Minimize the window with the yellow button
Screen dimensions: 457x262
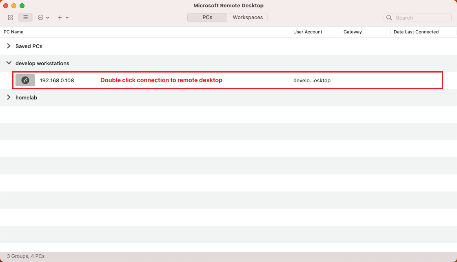(14, 6)
